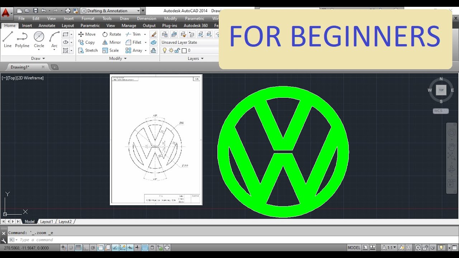Viewport: 459px width, 258px height.
Task: Expand the Modify panel
Action: (118, 58)
